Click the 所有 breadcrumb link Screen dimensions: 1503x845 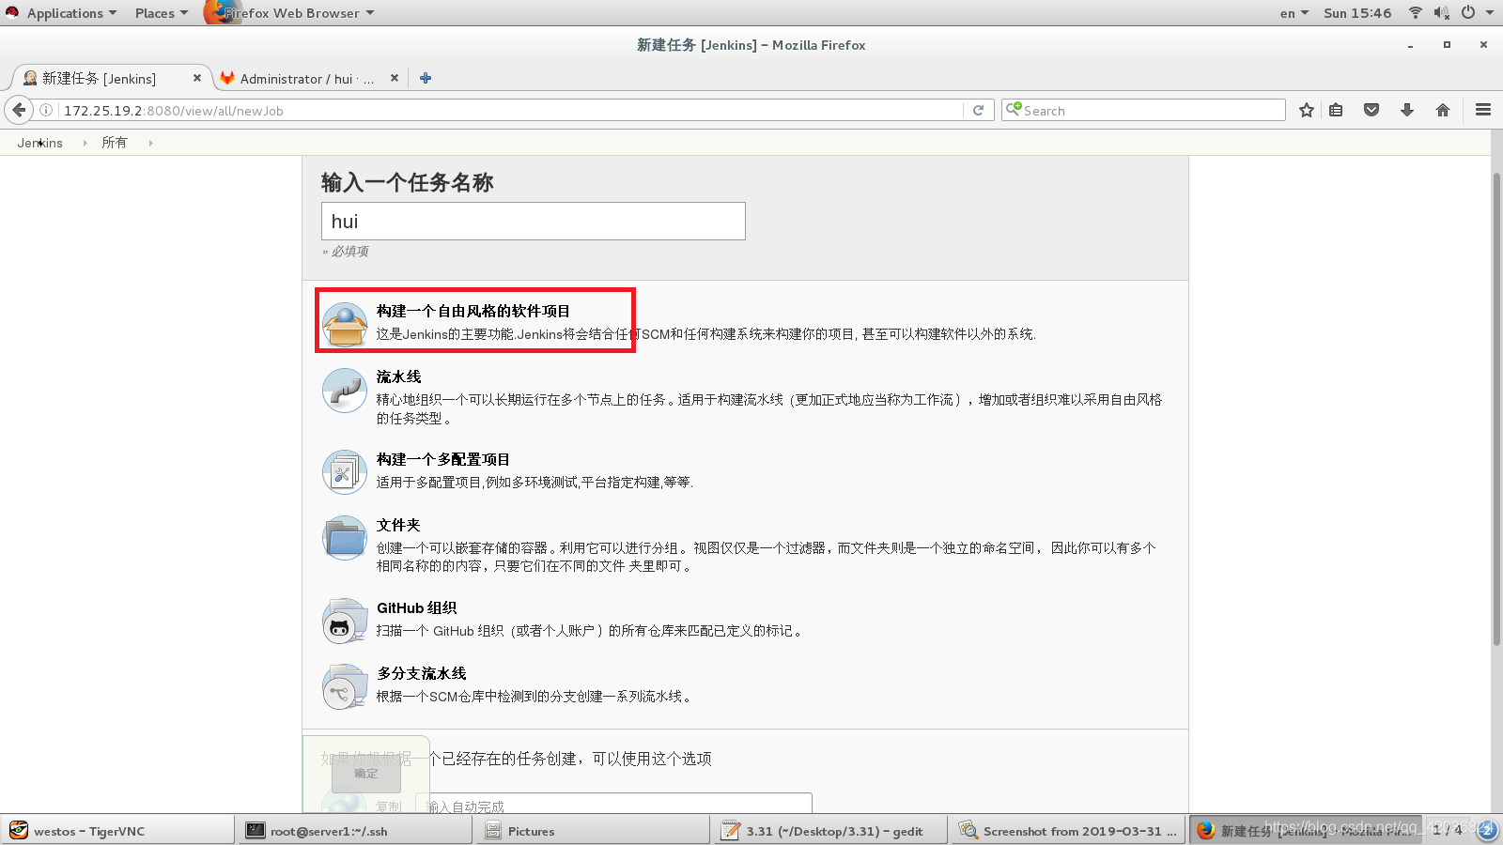pos(114,143)
